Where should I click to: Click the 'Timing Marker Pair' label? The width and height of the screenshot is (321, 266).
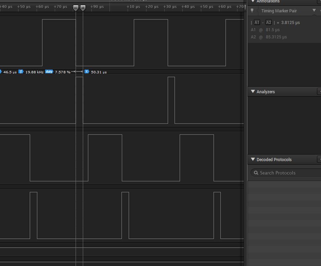click(x=279, y=11)
